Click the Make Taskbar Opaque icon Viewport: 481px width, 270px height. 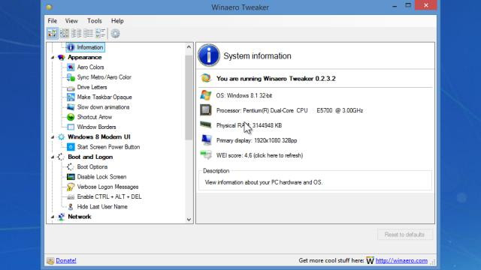point(71,97)
